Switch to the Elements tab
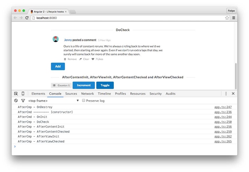This screenshot has height=172, width=249. [38, 94]
